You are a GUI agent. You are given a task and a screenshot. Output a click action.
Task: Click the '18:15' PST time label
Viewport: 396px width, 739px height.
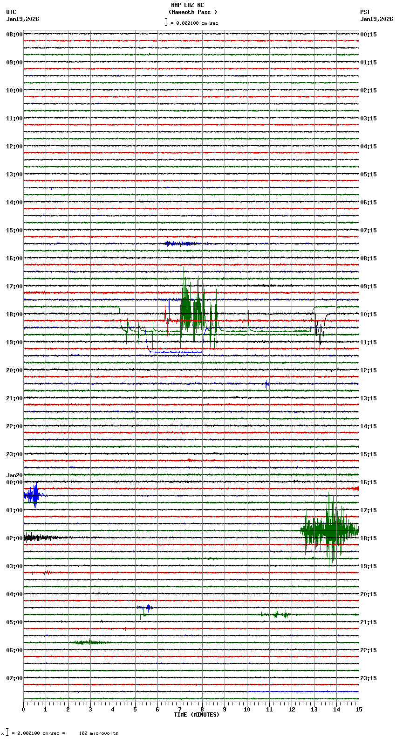(369, 538)
